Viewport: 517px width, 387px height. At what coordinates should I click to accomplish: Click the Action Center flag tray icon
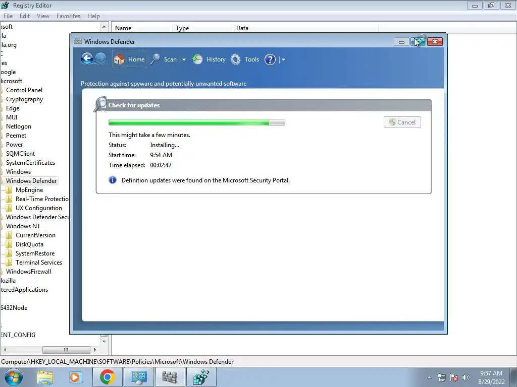(x=454, y=377)
